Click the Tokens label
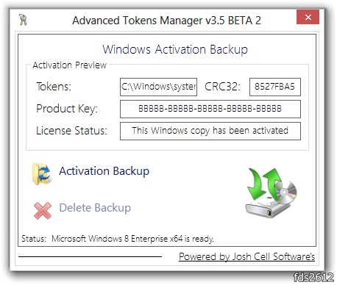Viewport: 337px width, 285px height. click(x=54, y=87)
